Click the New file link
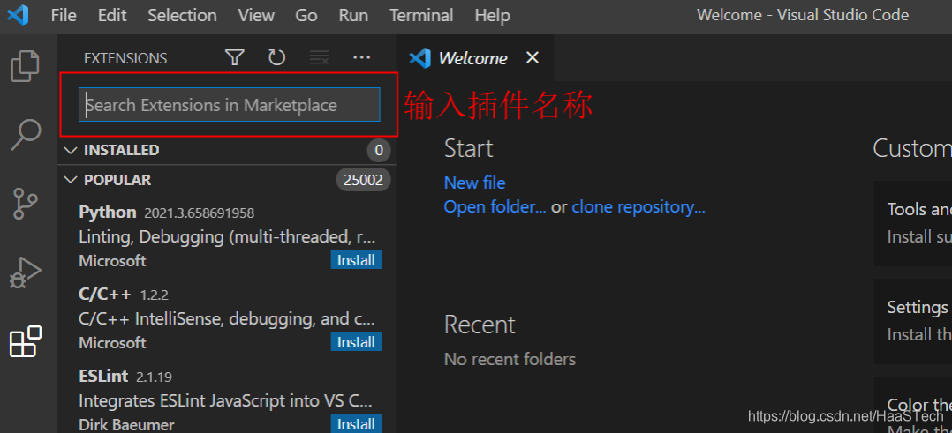Screen dimensions: 952x433 tap(475, 183)
